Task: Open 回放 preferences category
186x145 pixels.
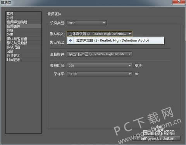Action: (x=23, y=51)
